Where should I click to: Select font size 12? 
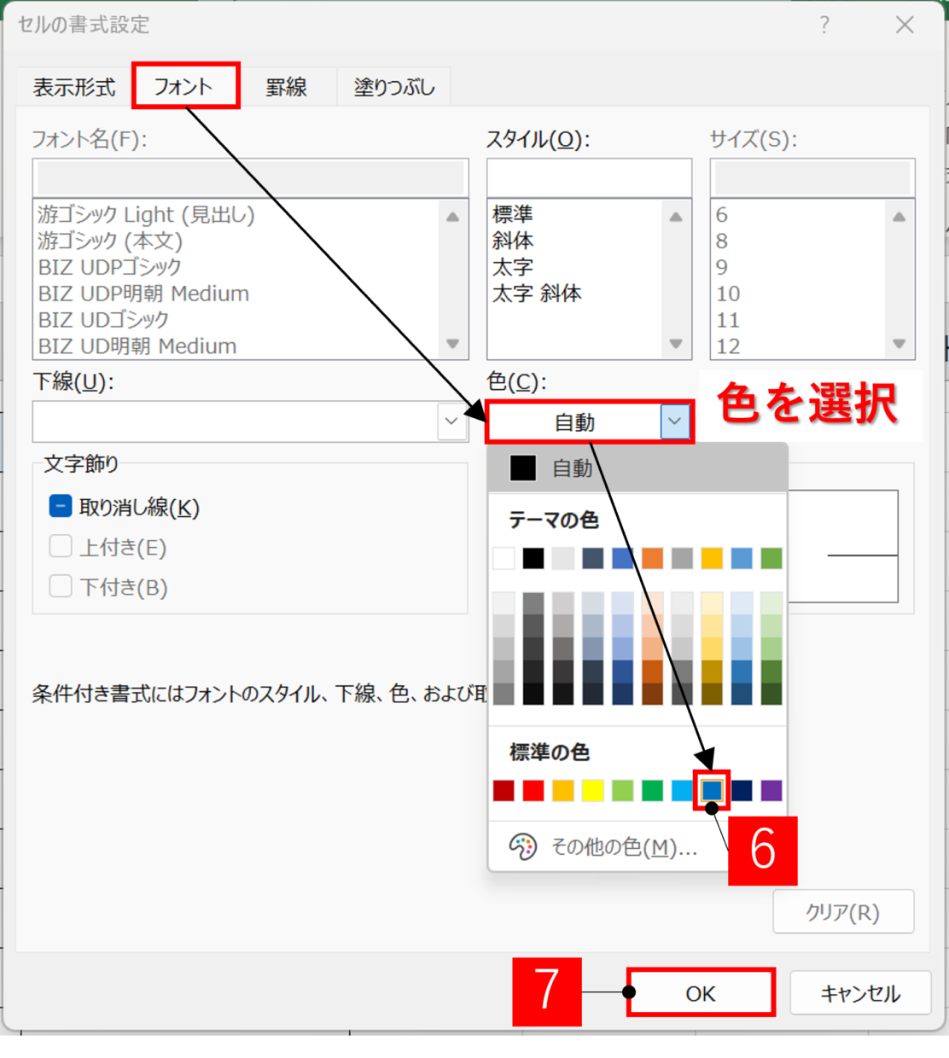(728, 346)
